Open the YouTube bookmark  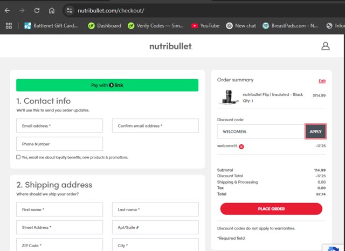pyautogui.click(x=205, y=26)
